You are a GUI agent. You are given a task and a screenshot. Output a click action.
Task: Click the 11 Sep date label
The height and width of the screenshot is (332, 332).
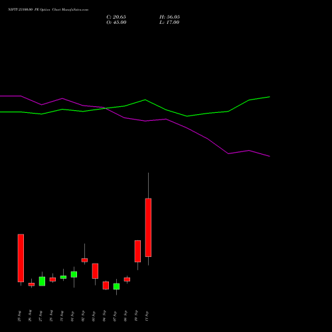pyautogui.click(x=147, y=316)
